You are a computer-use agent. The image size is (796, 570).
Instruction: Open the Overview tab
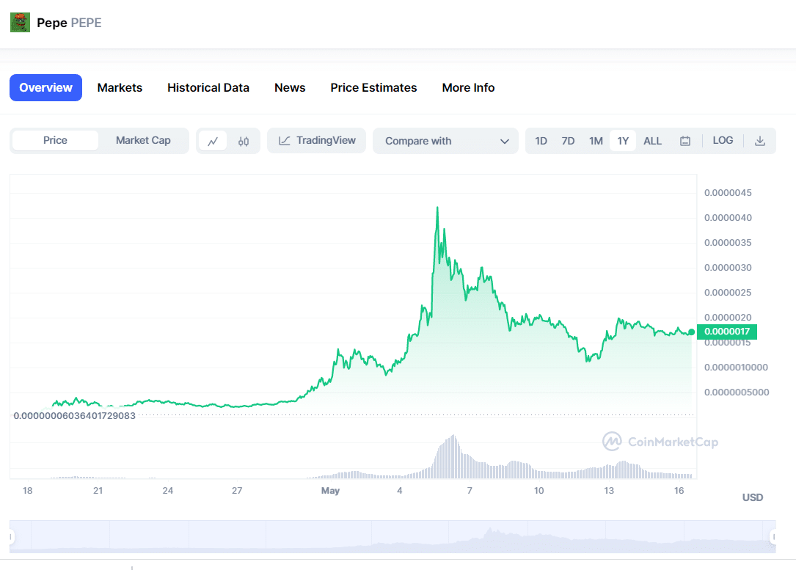45,88
